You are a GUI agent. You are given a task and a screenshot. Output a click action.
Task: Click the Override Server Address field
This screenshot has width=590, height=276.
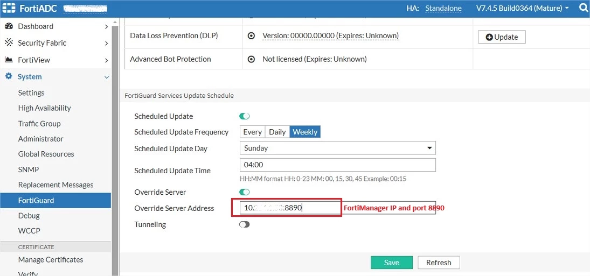[x=337, y=208]
